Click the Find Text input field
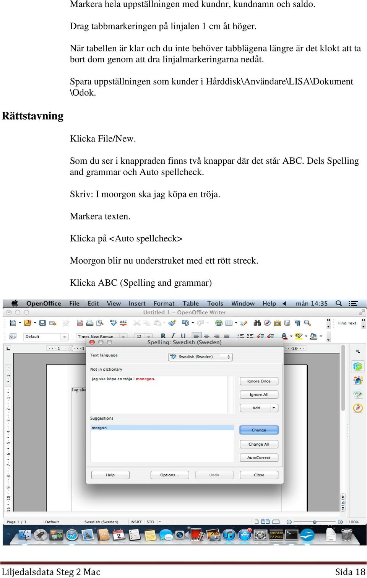The image size is (367, 578). point(347,323)
